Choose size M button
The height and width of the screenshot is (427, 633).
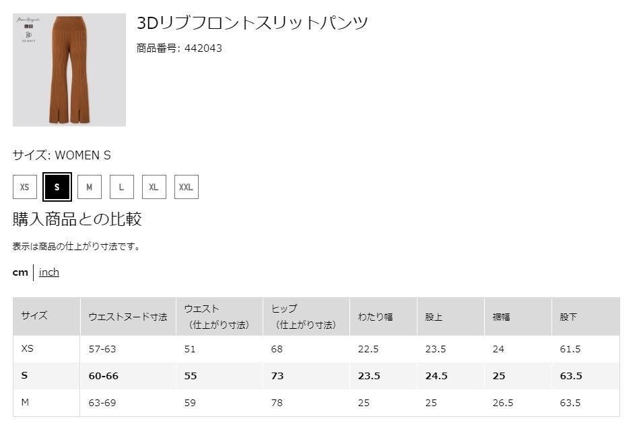[89, 187]
